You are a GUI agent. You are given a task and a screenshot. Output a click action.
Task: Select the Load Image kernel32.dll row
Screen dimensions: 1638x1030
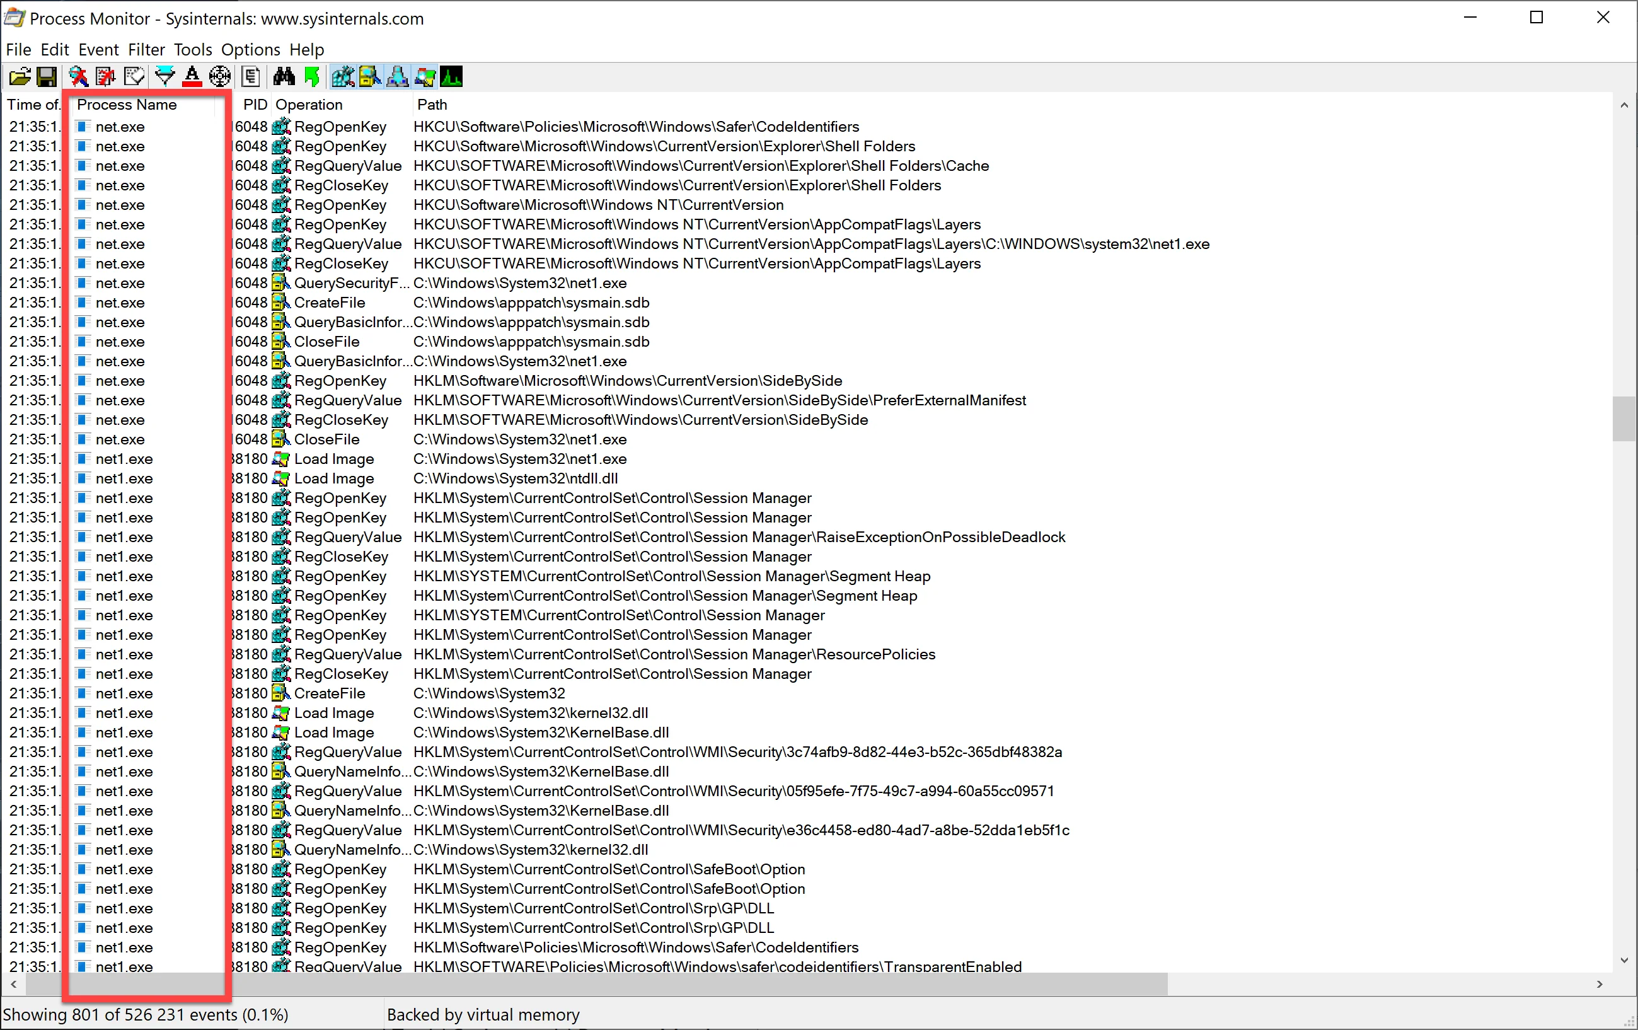pos(807,713)
